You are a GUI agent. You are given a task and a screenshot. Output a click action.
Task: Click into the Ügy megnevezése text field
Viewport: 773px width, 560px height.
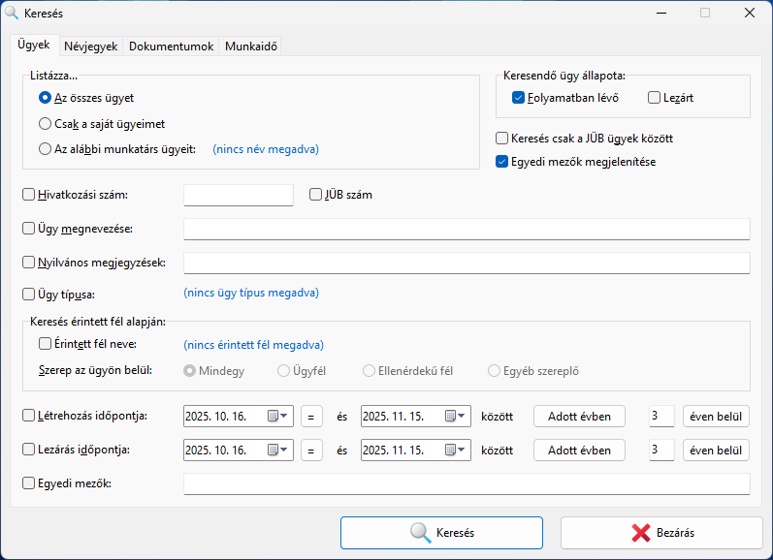(466, 230)
